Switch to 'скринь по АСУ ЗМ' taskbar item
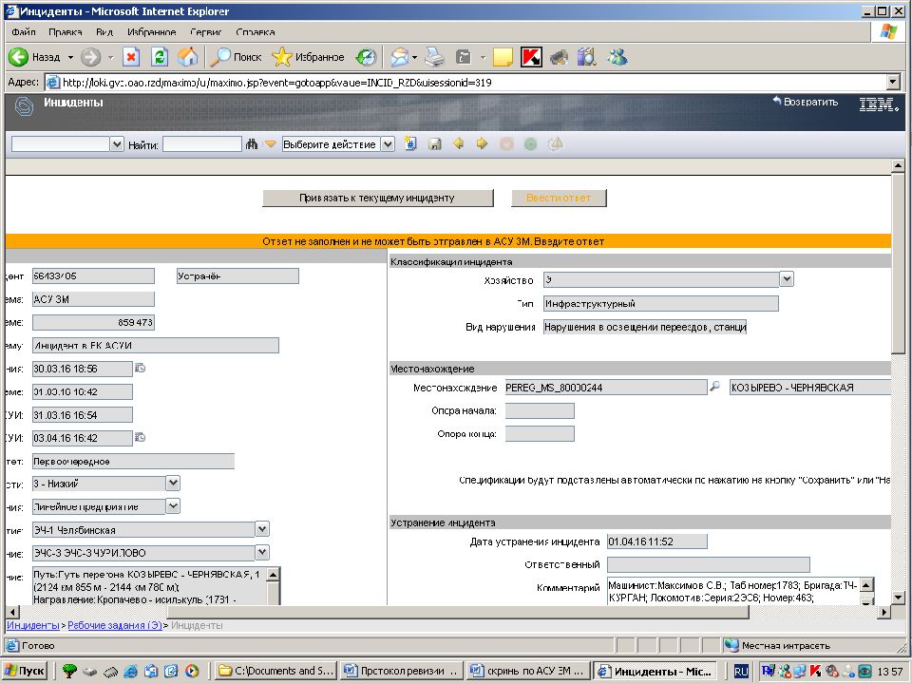 528,671
